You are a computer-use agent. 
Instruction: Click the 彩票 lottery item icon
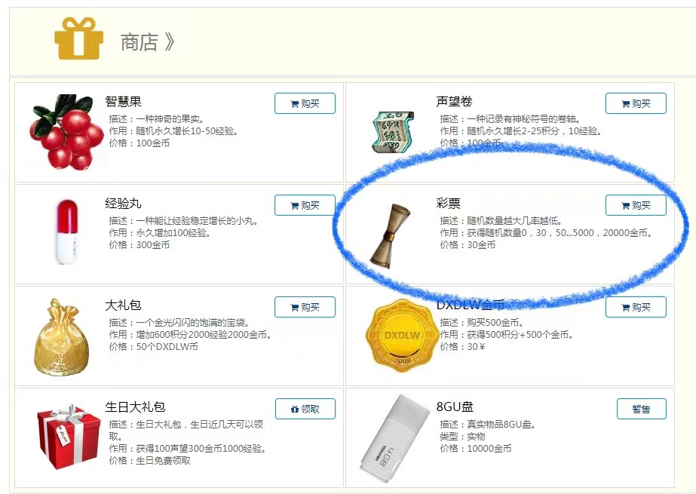click(x=389, y=235)
